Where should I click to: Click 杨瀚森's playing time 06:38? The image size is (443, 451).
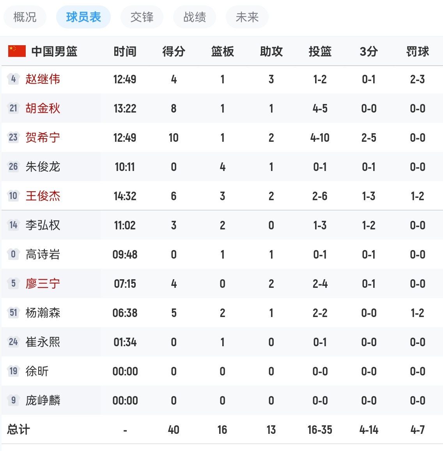[125, 313]
